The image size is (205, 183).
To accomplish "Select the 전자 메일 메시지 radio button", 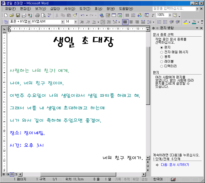I will (x=161, y=52).
